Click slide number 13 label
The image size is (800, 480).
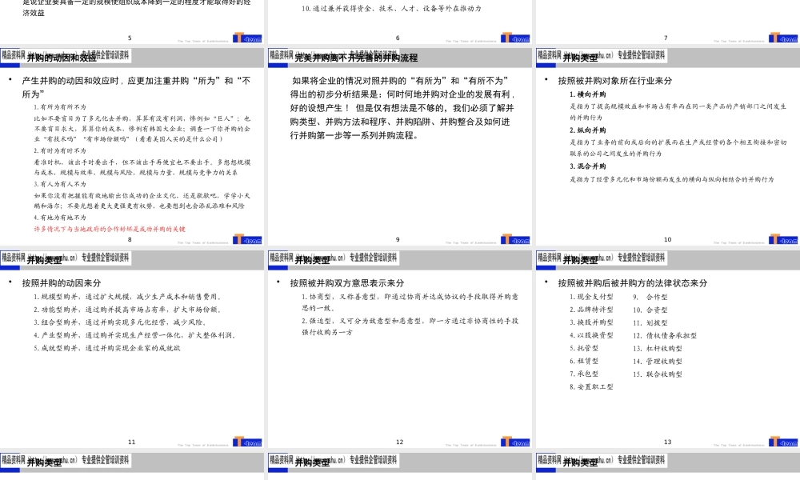(x=668, y=442)
